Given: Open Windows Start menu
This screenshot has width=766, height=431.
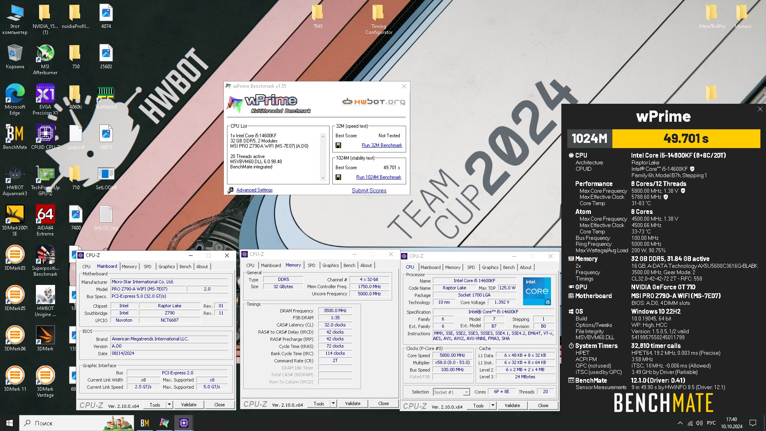Looking at the screenshot, I should tap(10, 423).
